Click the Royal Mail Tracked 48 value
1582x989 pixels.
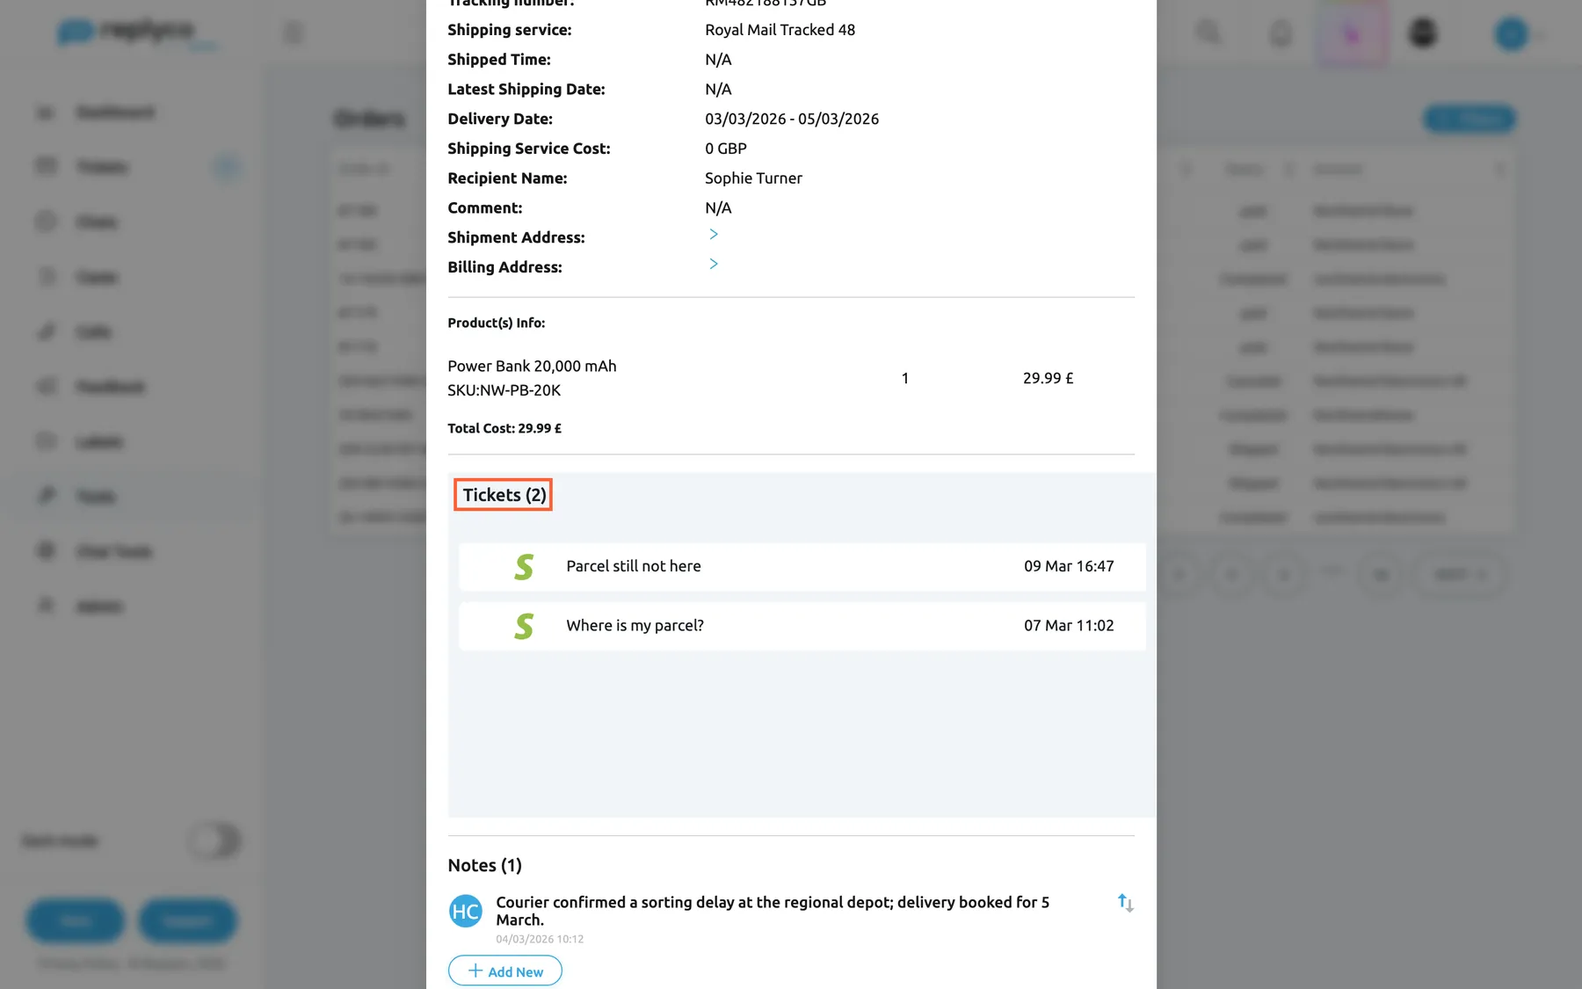(780, 30)
